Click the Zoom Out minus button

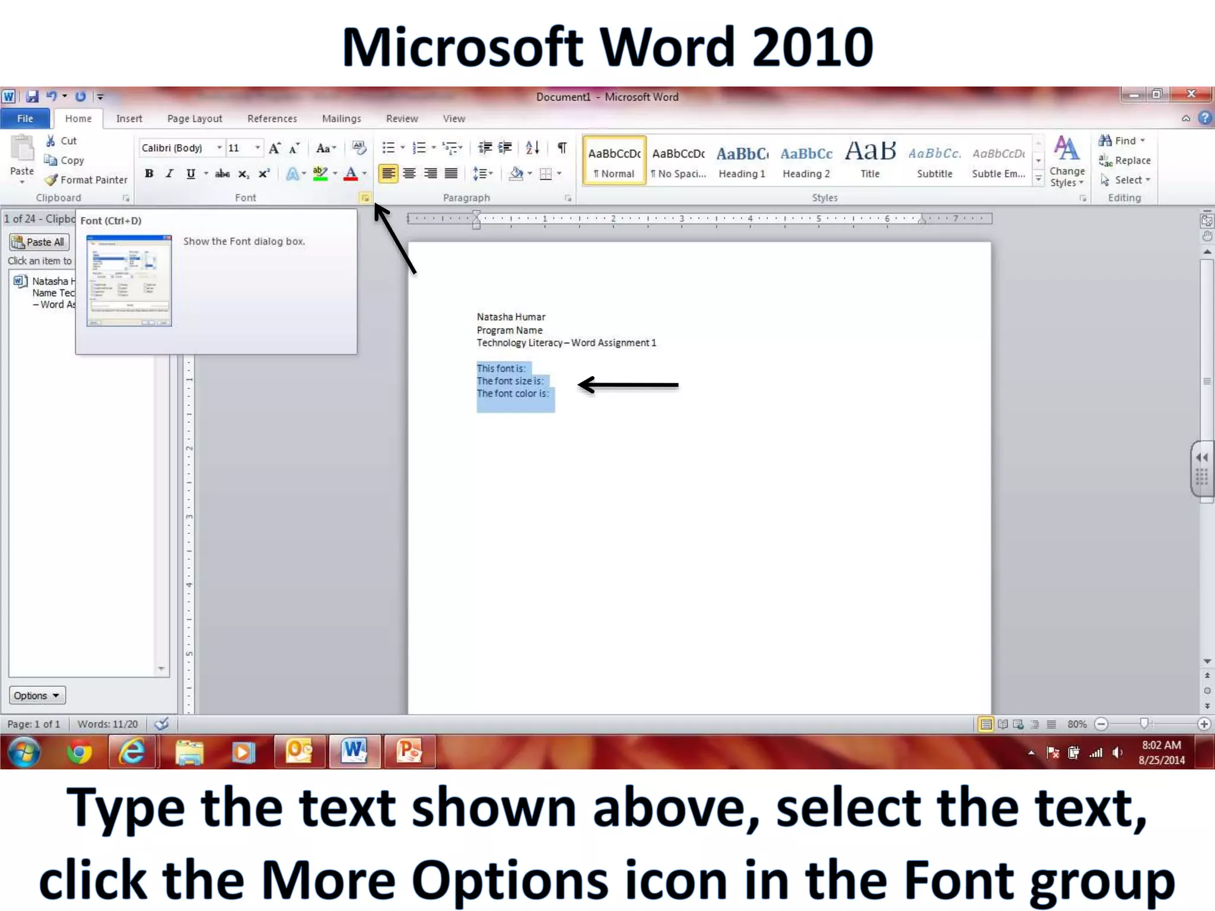click(x=1101, y=724)
